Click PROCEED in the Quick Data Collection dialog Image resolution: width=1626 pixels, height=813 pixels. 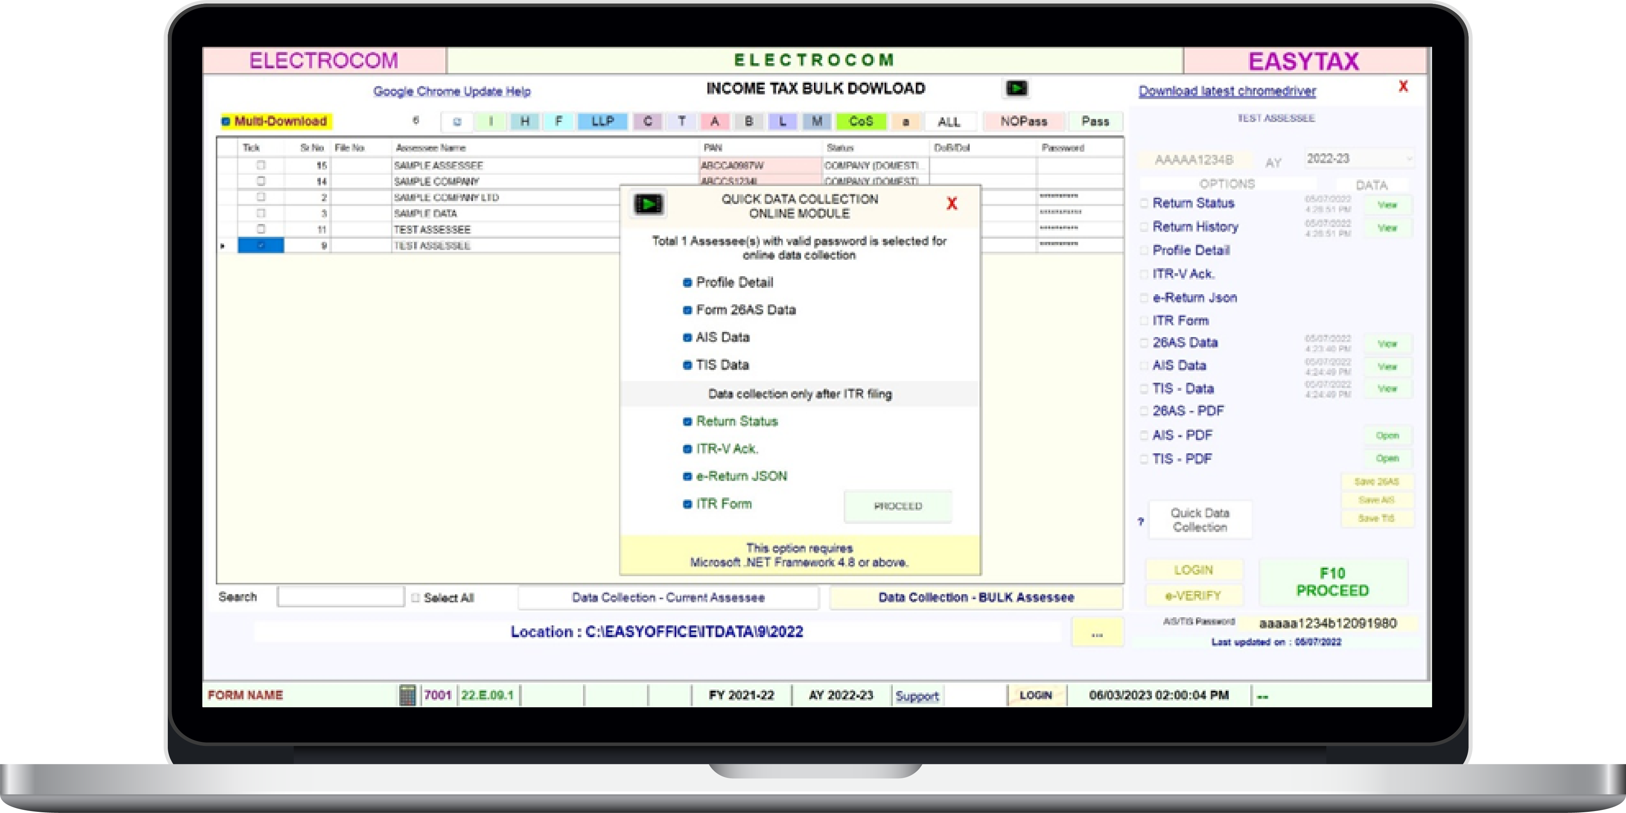tap(897, 506)
